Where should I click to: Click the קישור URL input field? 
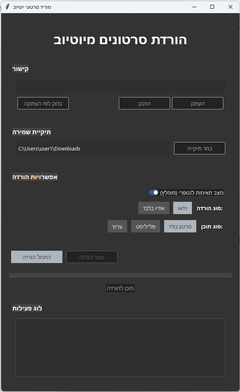coord(120,87)
